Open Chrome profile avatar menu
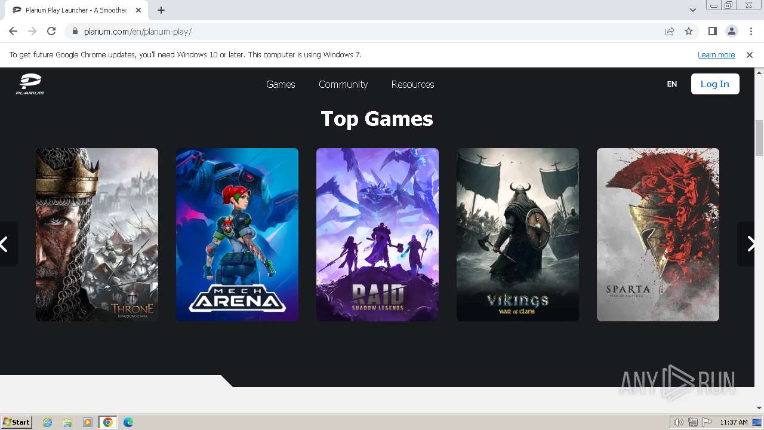The image size is (764, 430). (732, 31)
